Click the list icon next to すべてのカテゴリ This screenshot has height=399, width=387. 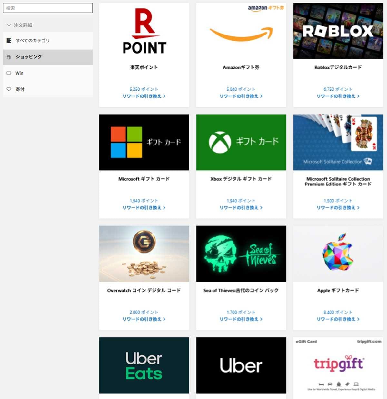pos(9,41)
